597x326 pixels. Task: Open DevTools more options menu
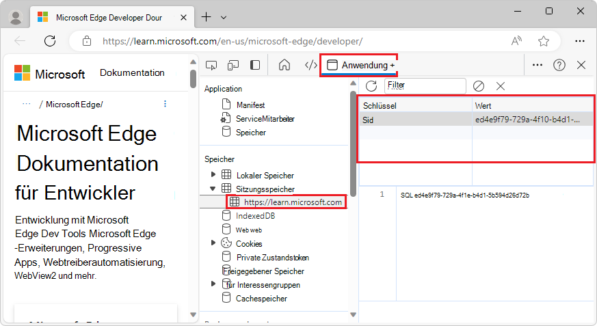tap(538, 65)
